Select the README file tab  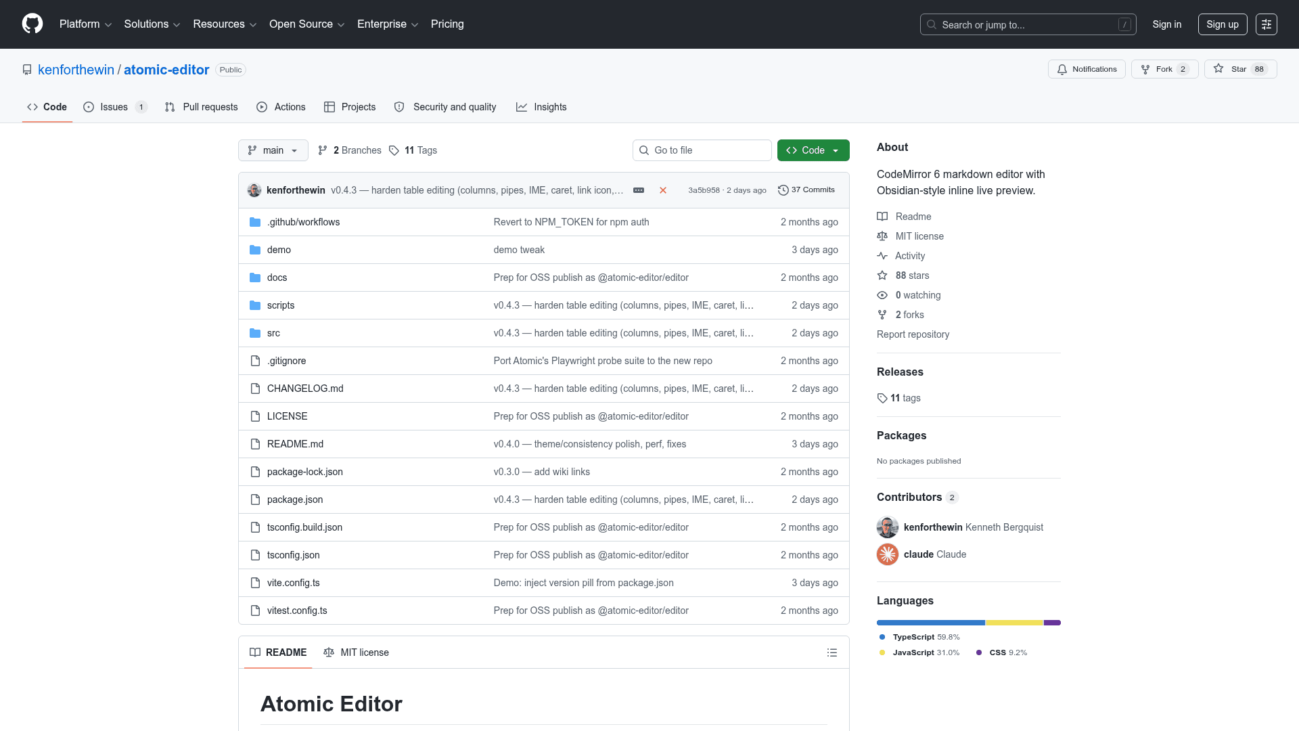(x=278, y=652)
